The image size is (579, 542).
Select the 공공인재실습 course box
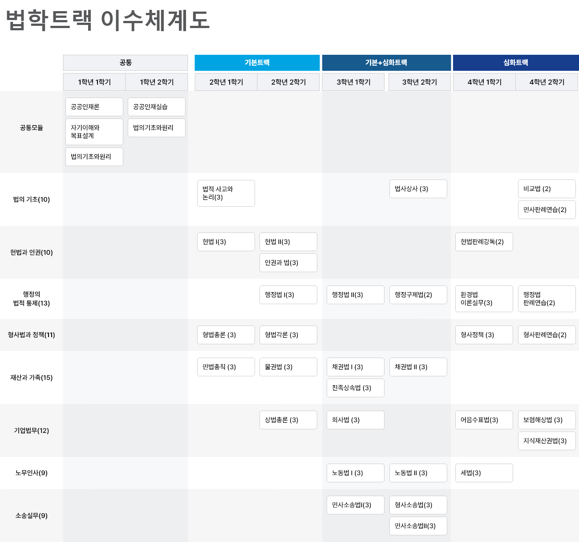[157, 107]
